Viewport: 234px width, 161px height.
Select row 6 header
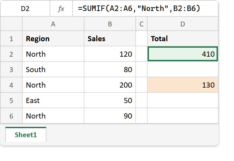coord(11,116)
